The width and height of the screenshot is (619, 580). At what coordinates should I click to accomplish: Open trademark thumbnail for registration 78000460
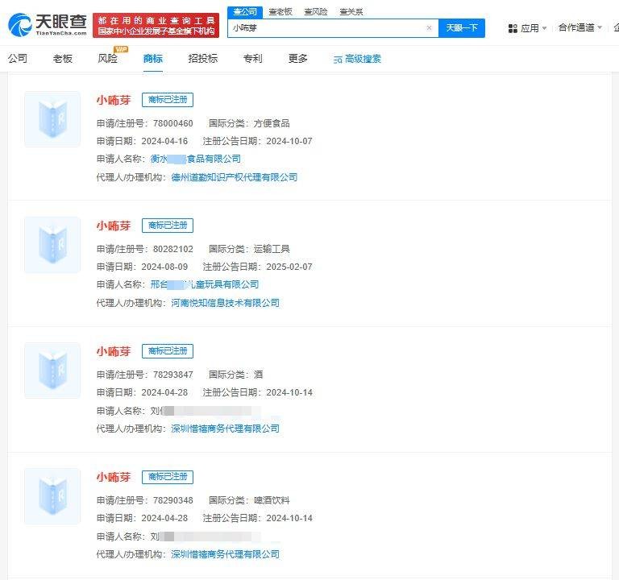click(x=52, y=119)
